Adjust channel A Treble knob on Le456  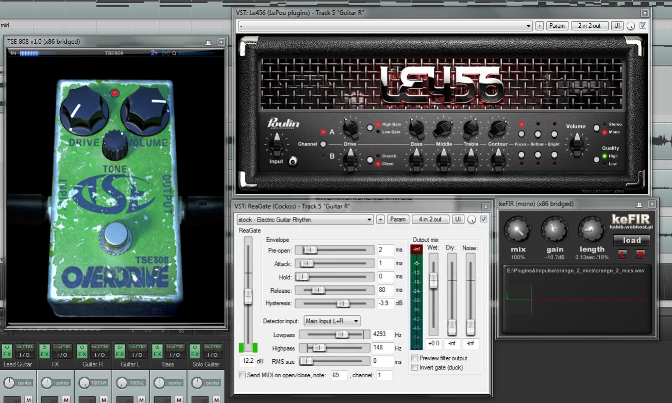(471, 127)
